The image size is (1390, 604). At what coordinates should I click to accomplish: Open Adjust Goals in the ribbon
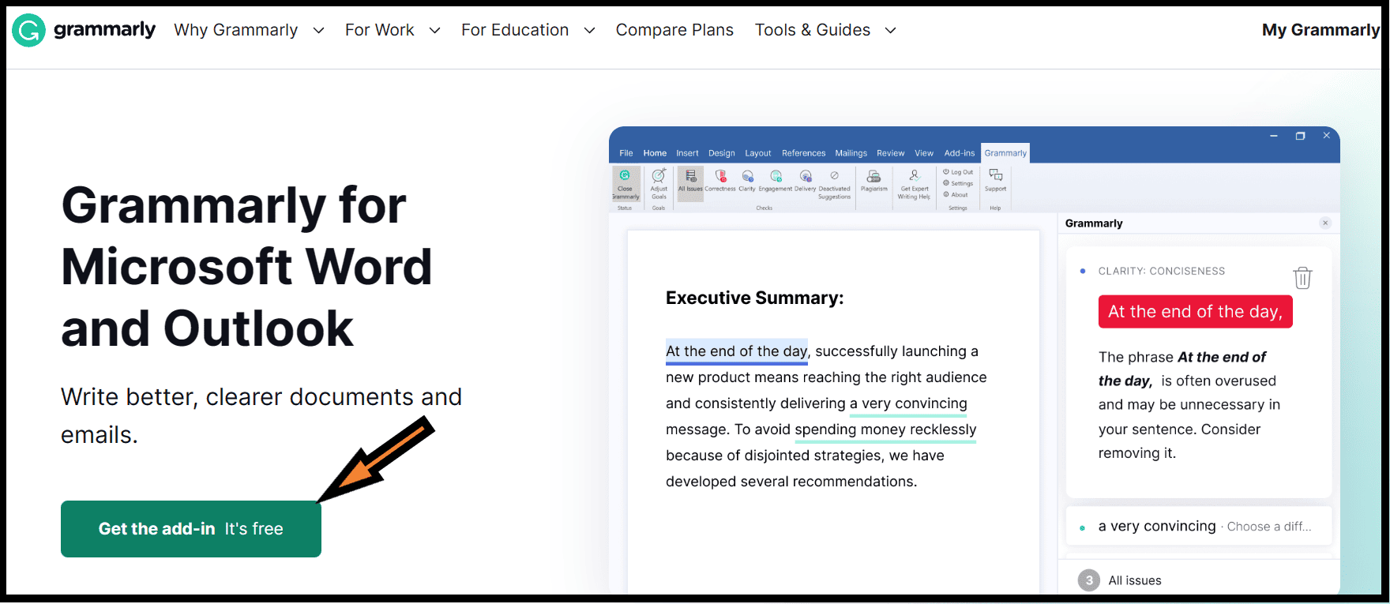(x=659, y=184)
